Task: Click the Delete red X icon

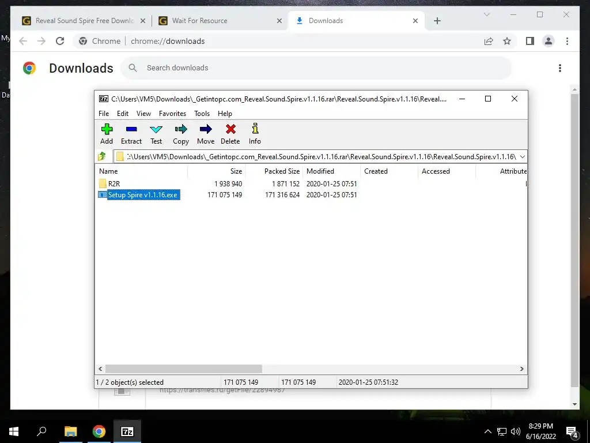Action: click(230, 129)
